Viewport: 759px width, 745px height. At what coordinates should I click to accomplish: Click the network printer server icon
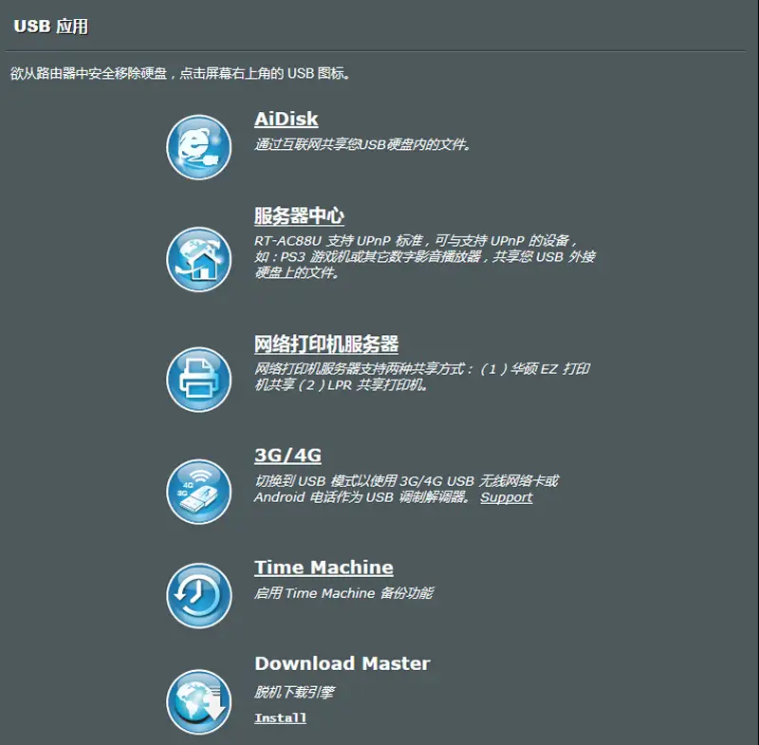coord(199,380)
